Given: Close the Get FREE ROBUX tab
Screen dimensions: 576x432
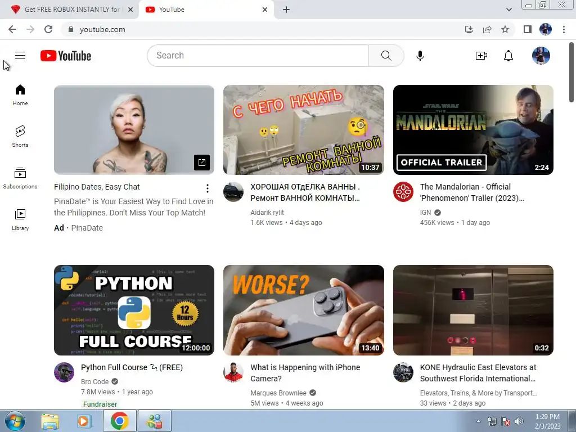Looking at the screenshot, I should [x=130, y=10].
